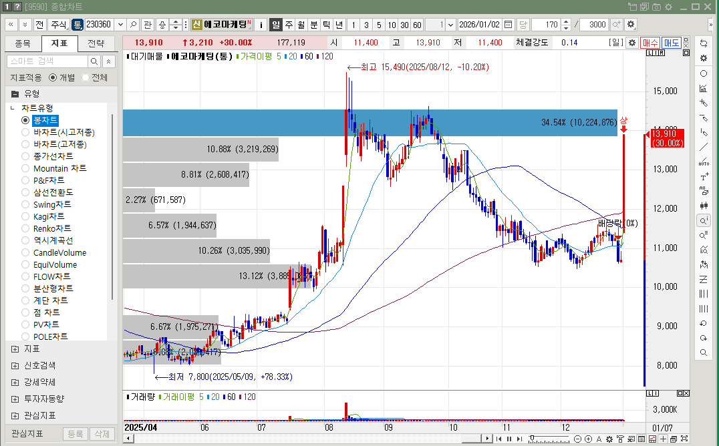The height and width of the screenshot is (446, 719).
Task: Skip to last bar with the playback end icon
Action: pos(519,439)
